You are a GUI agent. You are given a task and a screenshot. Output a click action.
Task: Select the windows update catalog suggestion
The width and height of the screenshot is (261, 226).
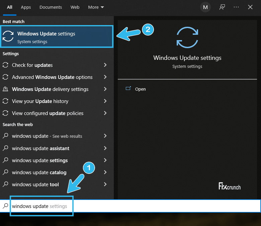[x=57, y=172]
